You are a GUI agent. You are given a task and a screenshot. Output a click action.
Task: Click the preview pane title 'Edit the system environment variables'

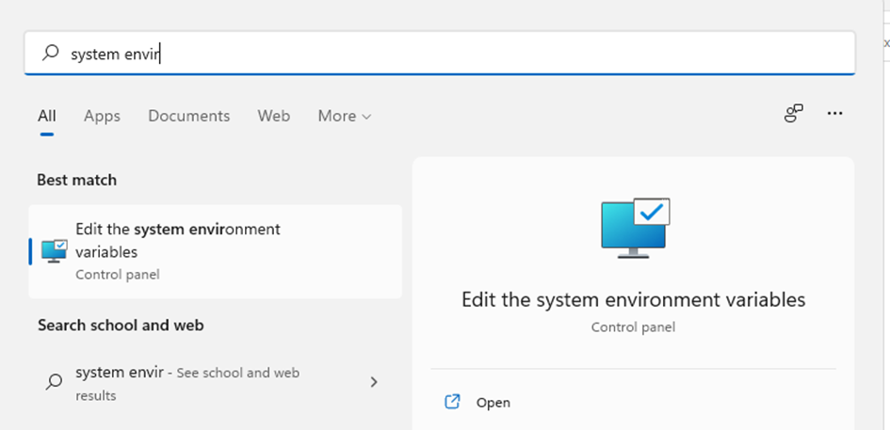pyautogui.click(x=633, y=299)
